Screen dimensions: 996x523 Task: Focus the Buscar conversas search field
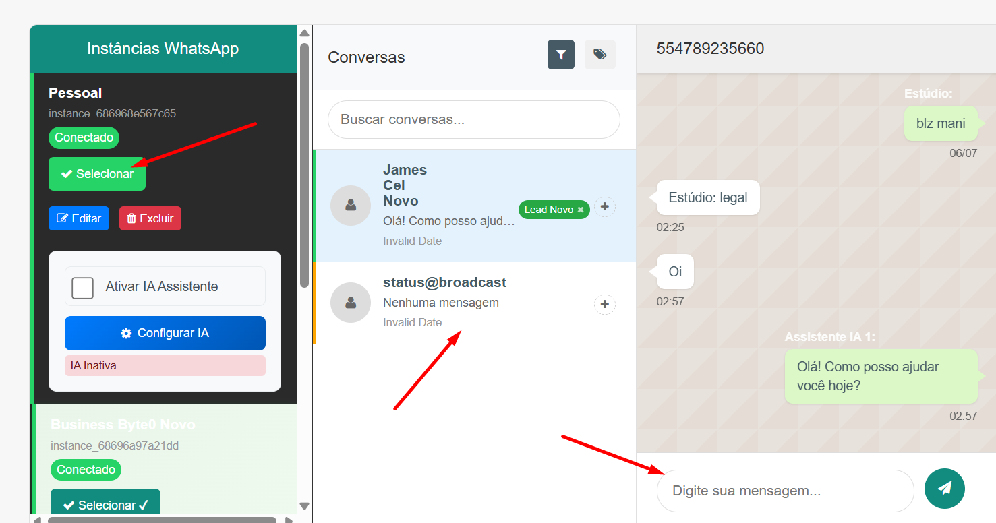(473, 120)
